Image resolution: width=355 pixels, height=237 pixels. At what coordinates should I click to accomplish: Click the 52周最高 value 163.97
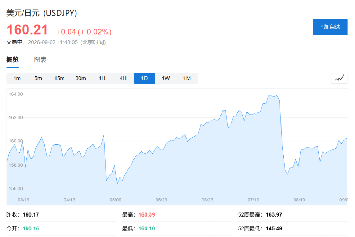click(274, 214)
